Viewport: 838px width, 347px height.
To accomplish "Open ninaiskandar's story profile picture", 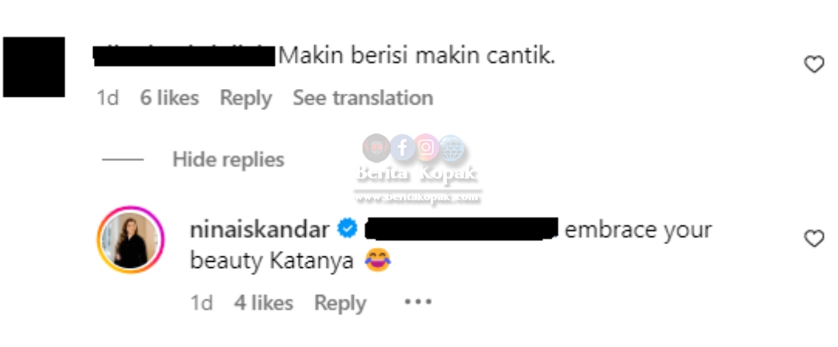I will [x=131, y=239].
